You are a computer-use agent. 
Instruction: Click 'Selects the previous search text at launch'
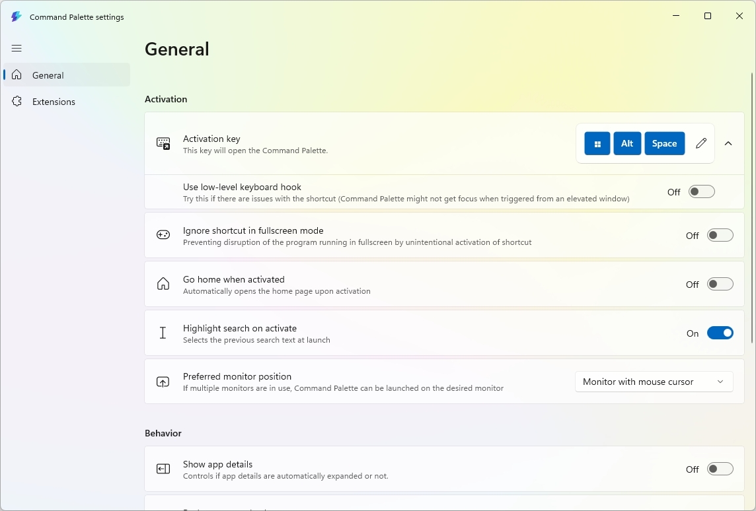click(256, 340)
